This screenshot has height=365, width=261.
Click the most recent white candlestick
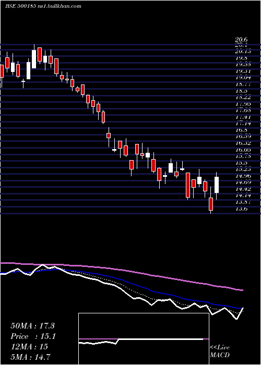click(217, 185)
